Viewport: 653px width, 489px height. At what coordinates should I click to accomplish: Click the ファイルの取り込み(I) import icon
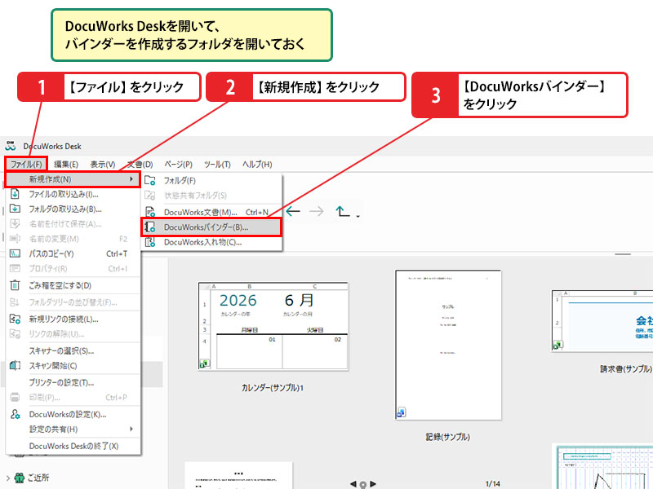(x=15, y=194)
